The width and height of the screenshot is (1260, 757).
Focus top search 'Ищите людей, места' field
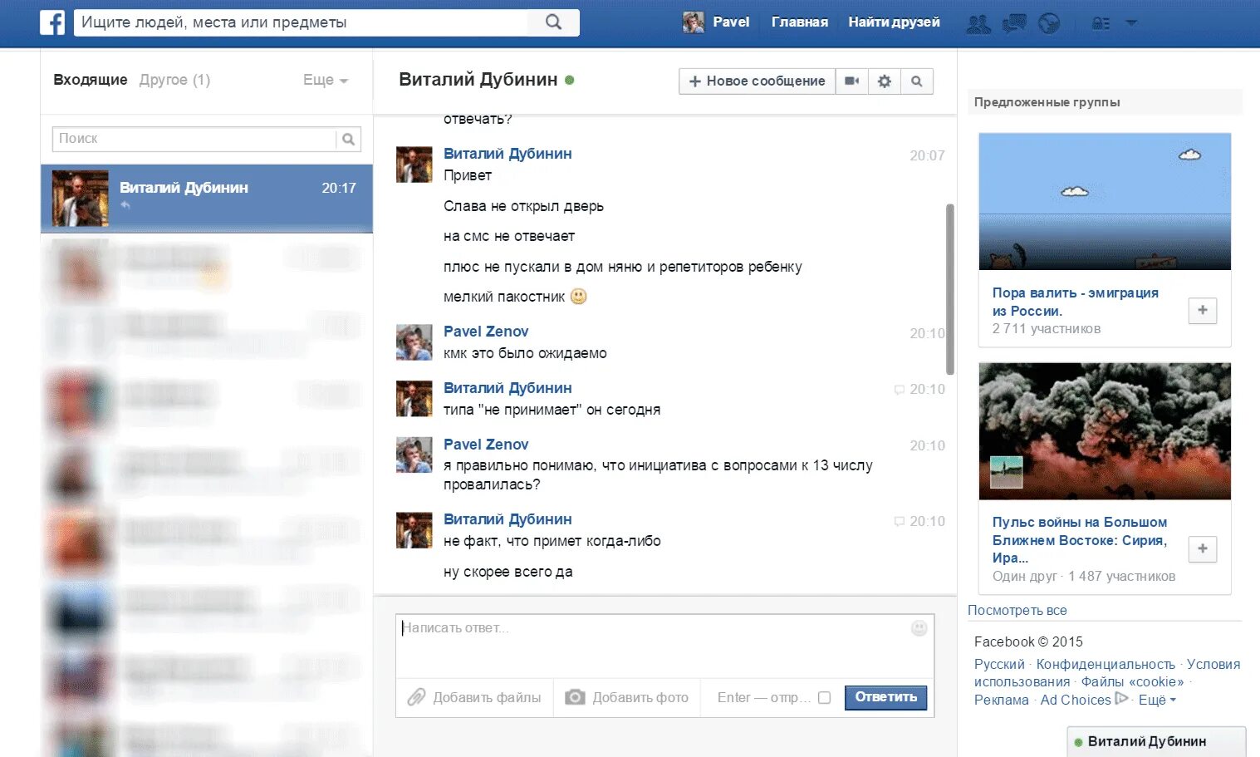point(301,22)
